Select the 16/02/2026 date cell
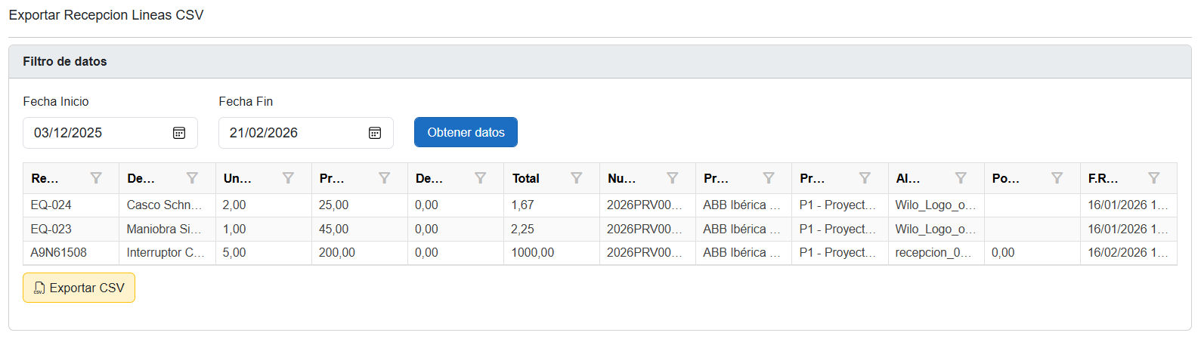This screenshot has height=342, width=1201. tap(1127, 252)
